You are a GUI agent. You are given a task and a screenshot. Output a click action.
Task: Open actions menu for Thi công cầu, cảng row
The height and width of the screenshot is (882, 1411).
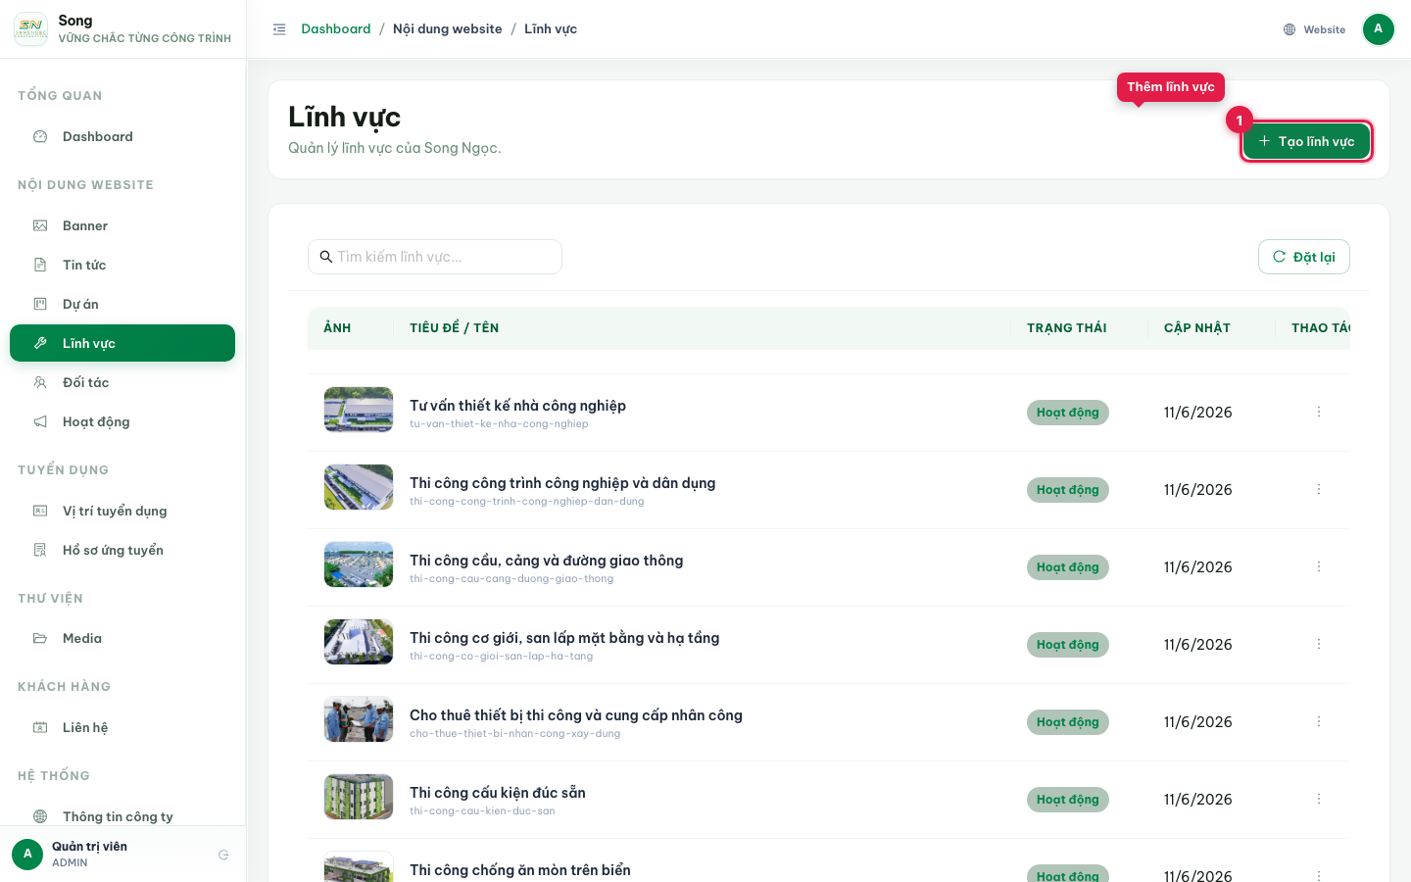click(x=1319, y=566)
